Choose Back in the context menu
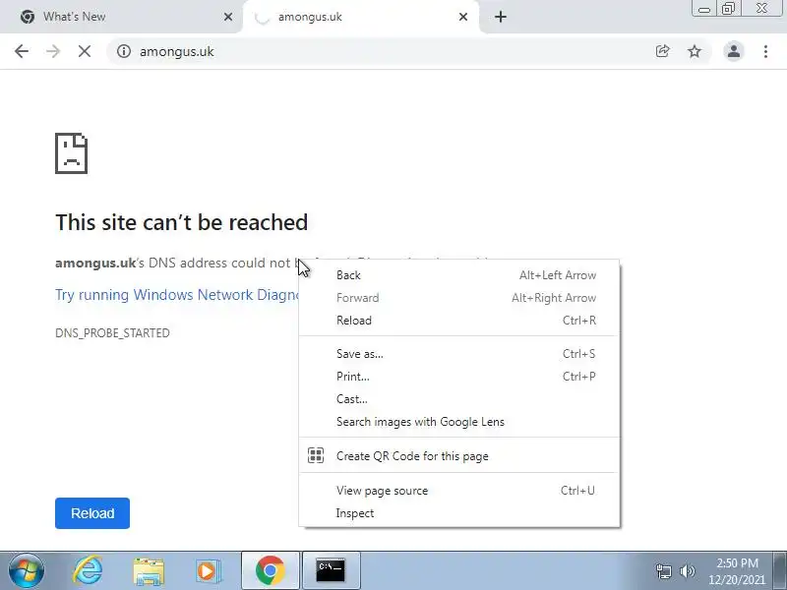 [x=459, y=275]
